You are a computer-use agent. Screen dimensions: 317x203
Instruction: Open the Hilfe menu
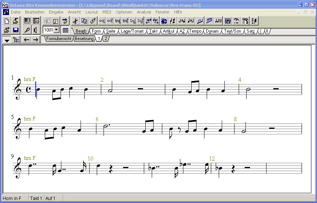pos(178,12)
